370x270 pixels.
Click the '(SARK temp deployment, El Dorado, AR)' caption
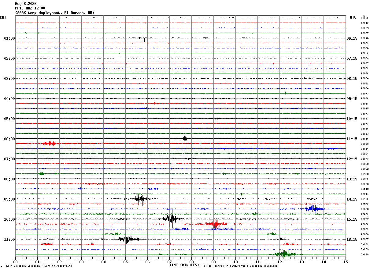tap(55, 13)
